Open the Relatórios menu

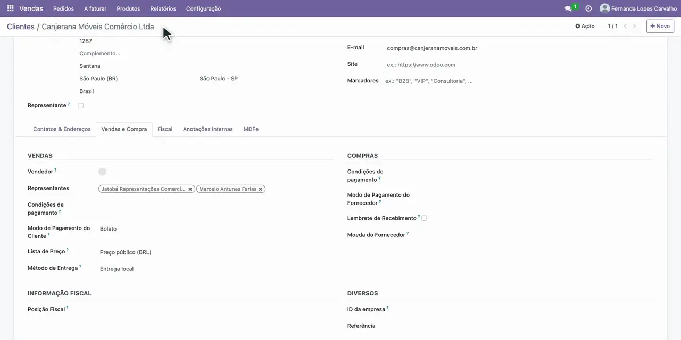(163, 8)
